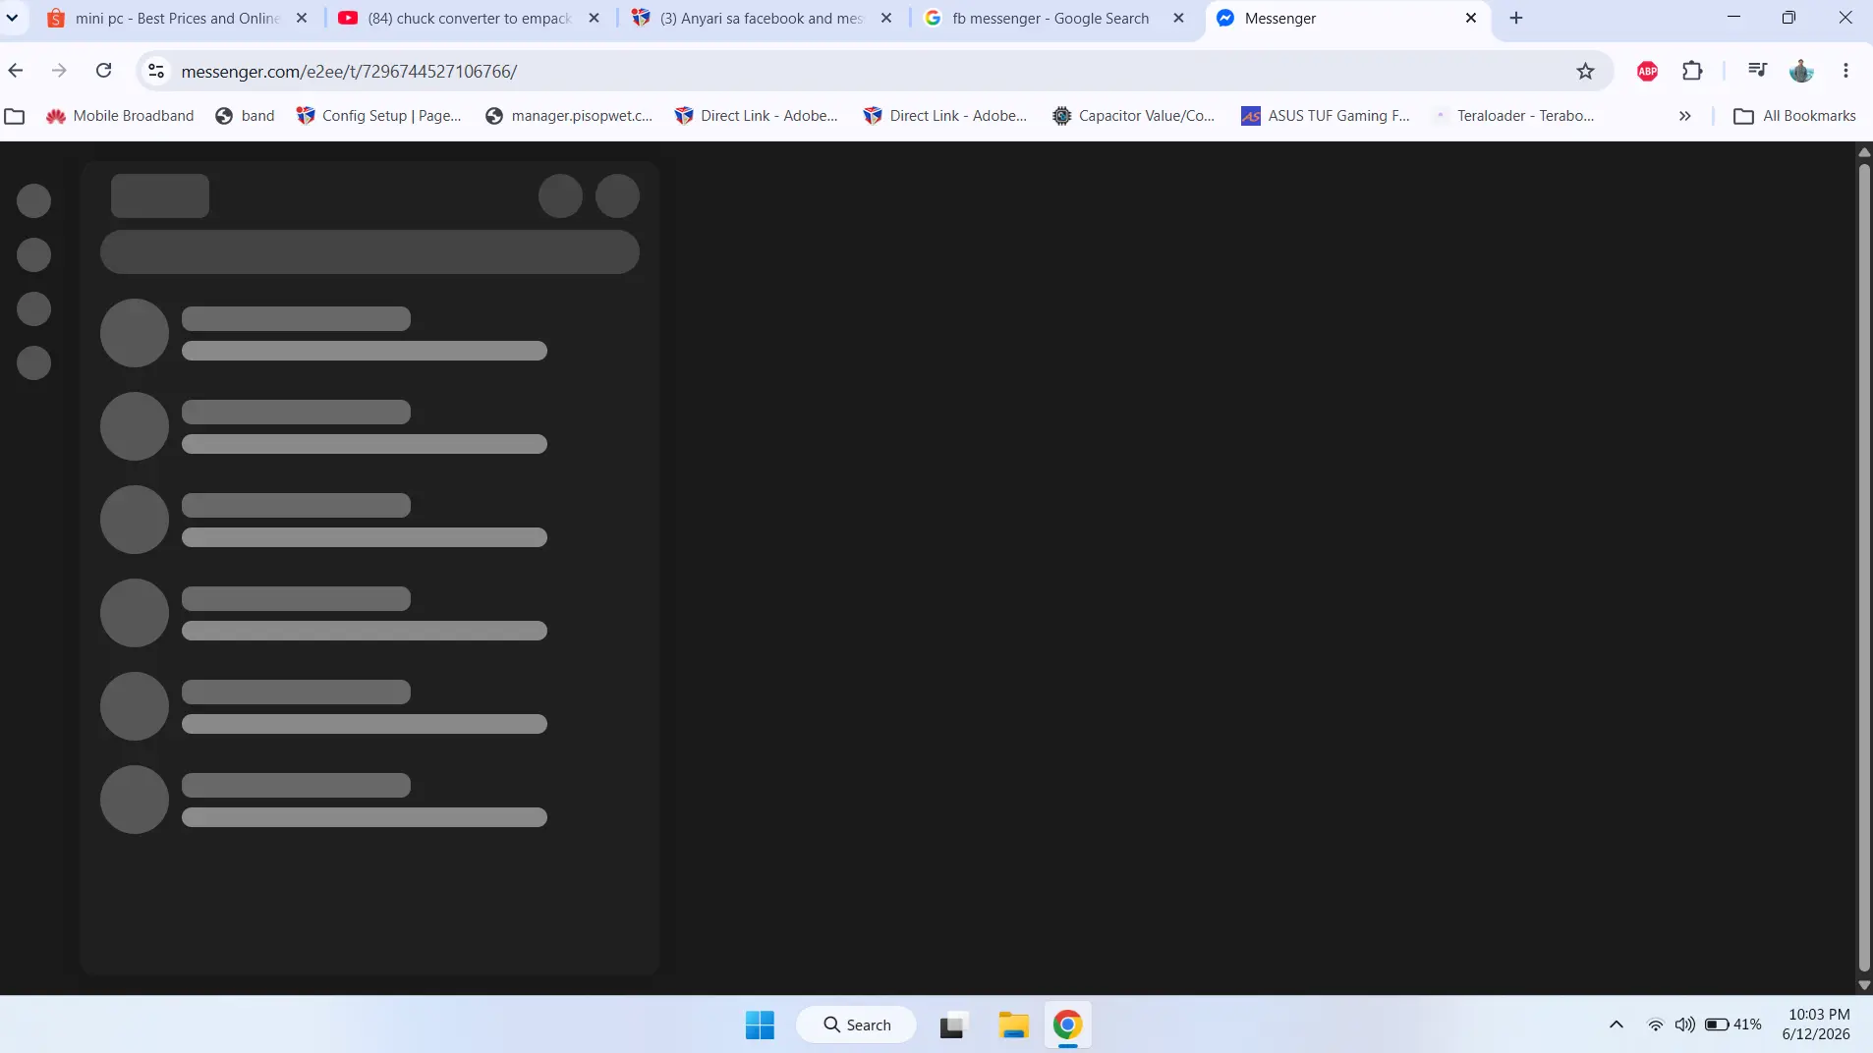This screenshot has height=1053, width=1873.
Task: Open Task View on the taskbar
Action: pos(953,1025)
